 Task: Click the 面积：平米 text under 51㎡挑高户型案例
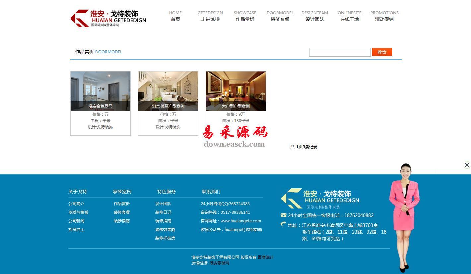coord(168,121)
